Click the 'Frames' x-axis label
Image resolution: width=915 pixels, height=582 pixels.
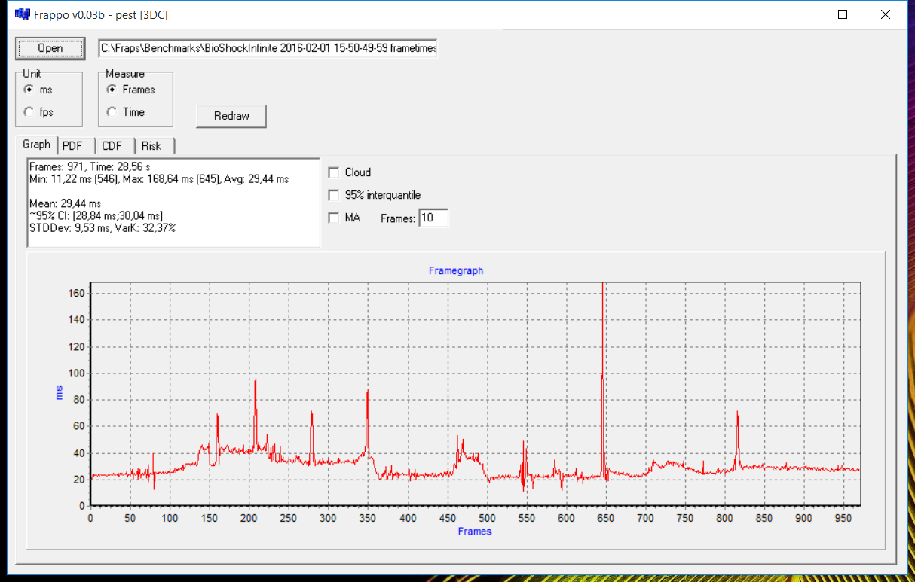tap(475, 532)
